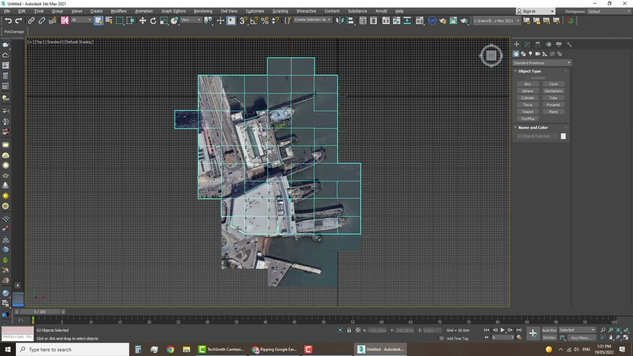This screenshot has width=633, height=356.
Task: Open the key mode 'Selected' dropdown
Action: tap(577, 330)
